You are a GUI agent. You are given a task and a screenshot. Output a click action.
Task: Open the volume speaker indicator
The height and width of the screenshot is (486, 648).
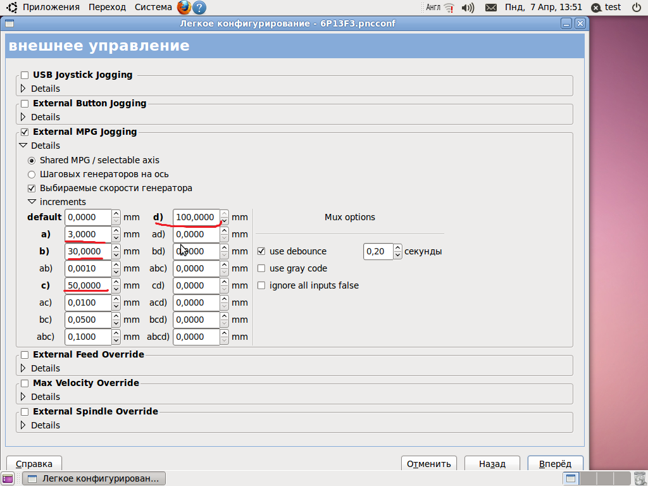tap(468, 8)
